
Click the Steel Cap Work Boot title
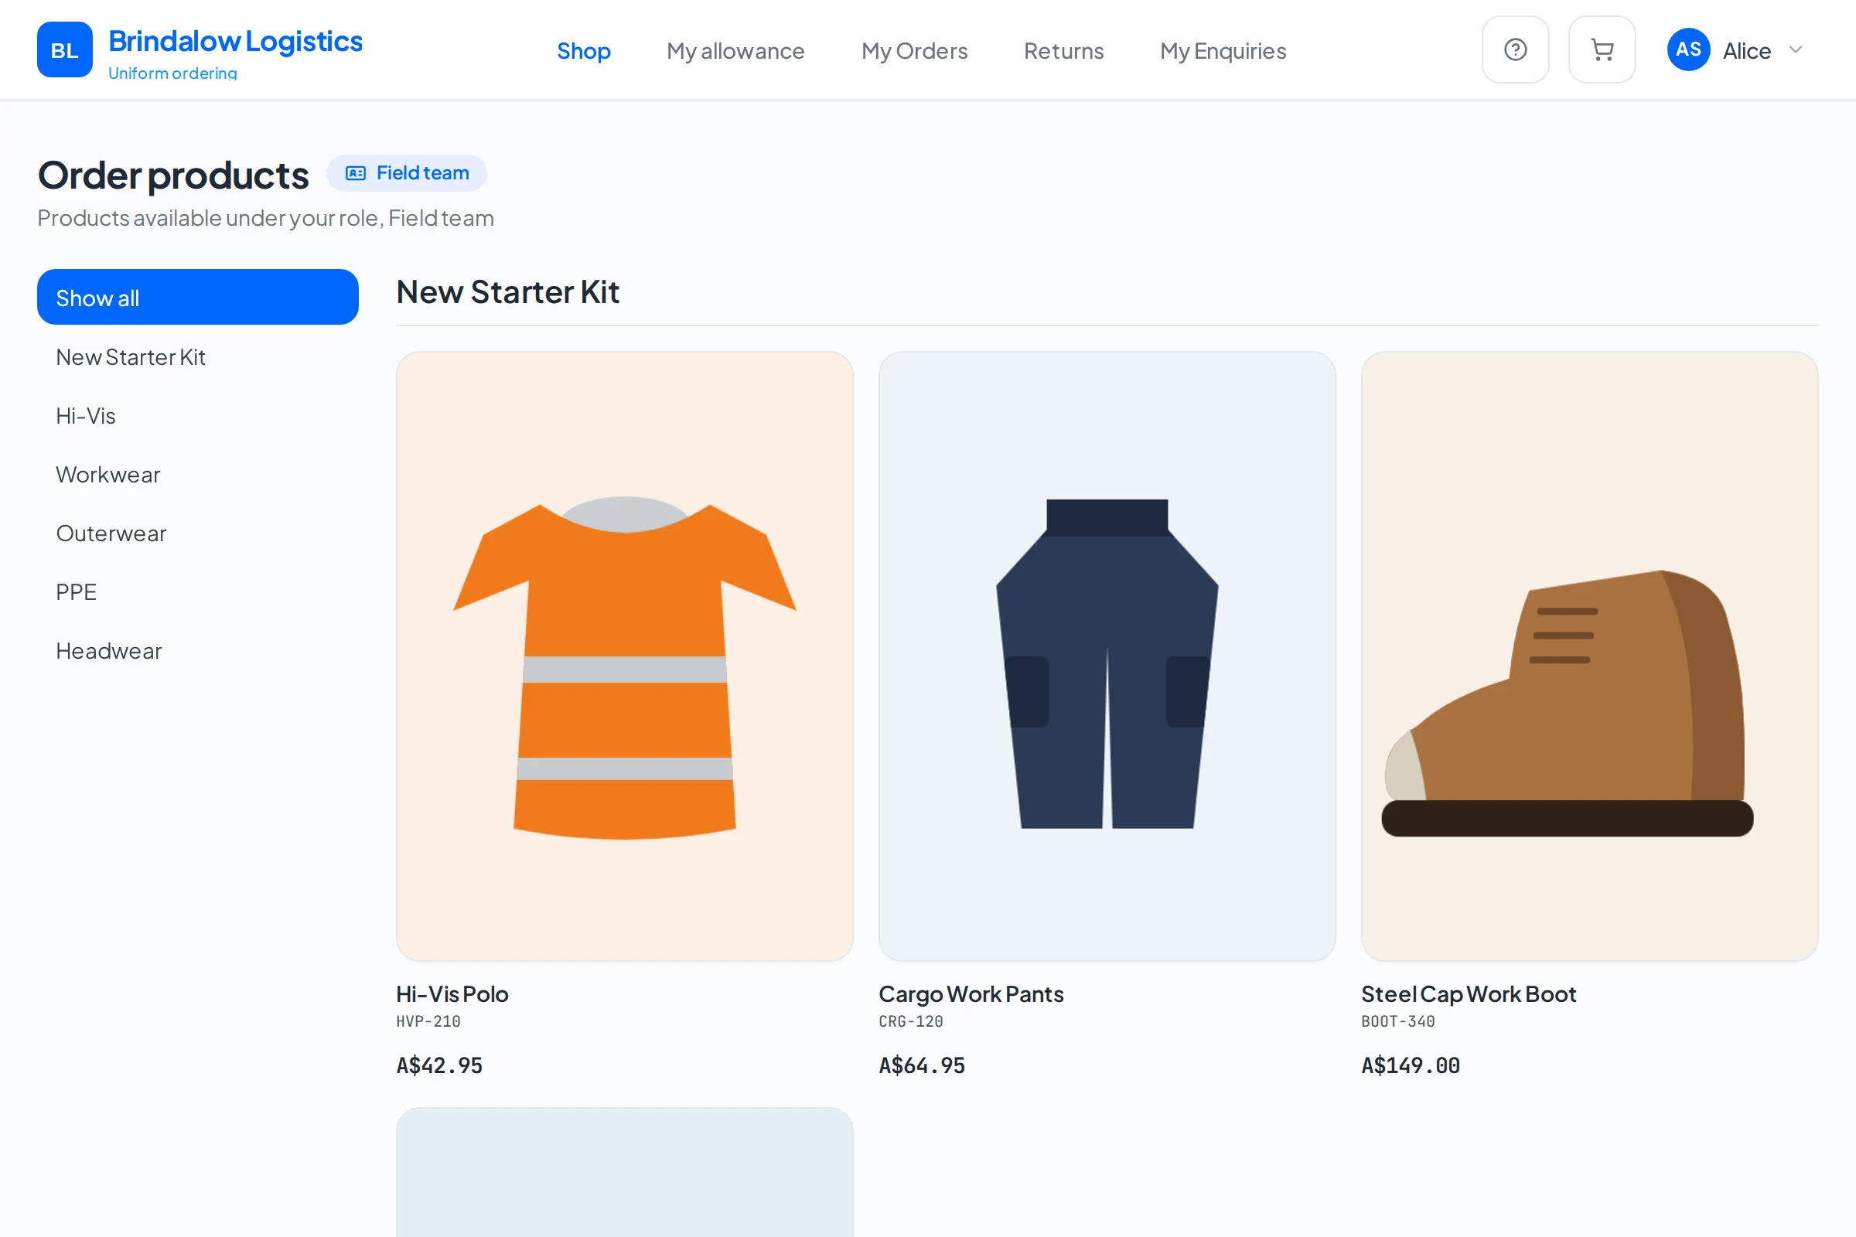tap(1469, 994)
